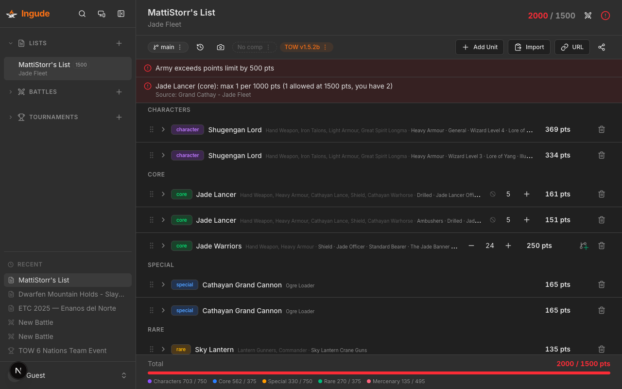Image resolution: width=622 pixels, height=389 pixels.
Task: Toggle the disable icon on the first Jade Lancer
Action: pos(493,194)
